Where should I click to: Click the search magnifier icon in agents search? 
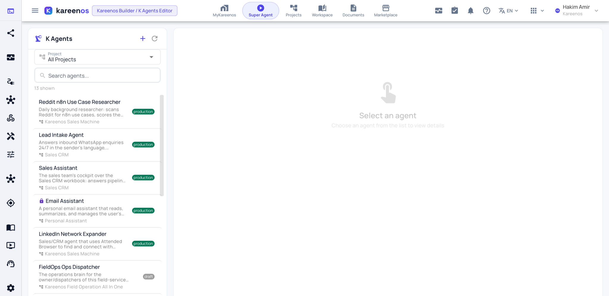coord(43,76)
